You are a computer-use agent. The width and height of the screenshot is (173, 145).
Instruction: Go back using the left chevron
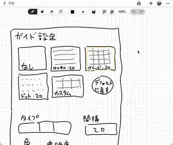[x=5, y=3]
